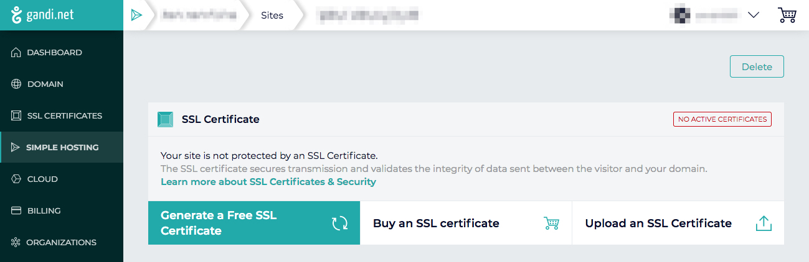The image size is (809, 262).
Task: Click the No Active Certificates badge
Action: coord(722,119)
